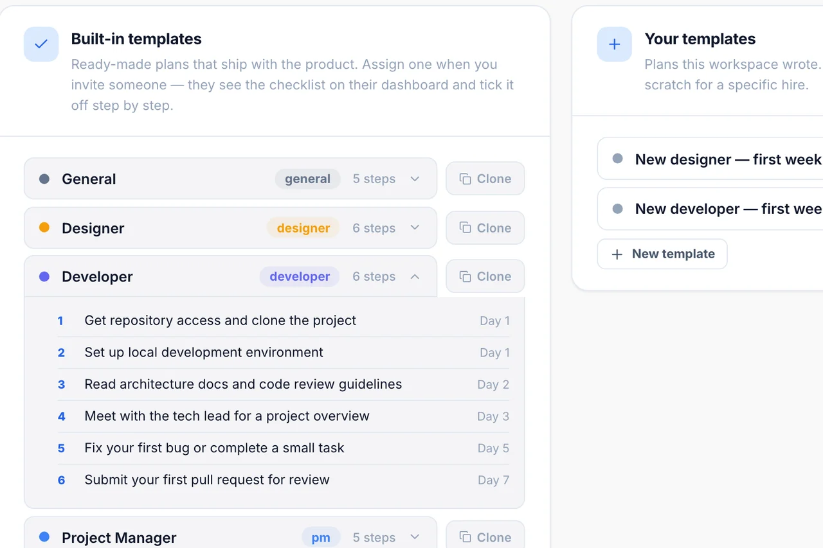
Task: Click the Designer template title
Action: point(93,228)
